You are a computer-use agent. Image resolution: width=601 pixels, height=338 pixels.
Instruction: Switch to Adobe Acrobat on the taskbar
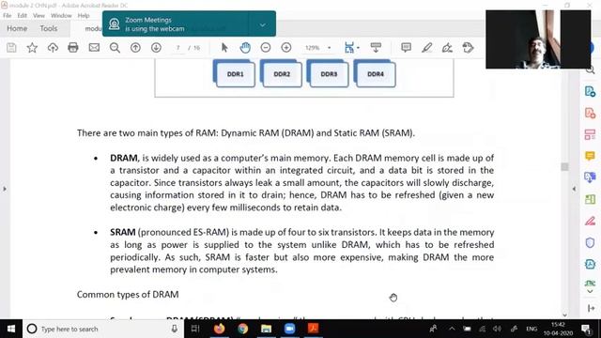click(x=313, y=329)
